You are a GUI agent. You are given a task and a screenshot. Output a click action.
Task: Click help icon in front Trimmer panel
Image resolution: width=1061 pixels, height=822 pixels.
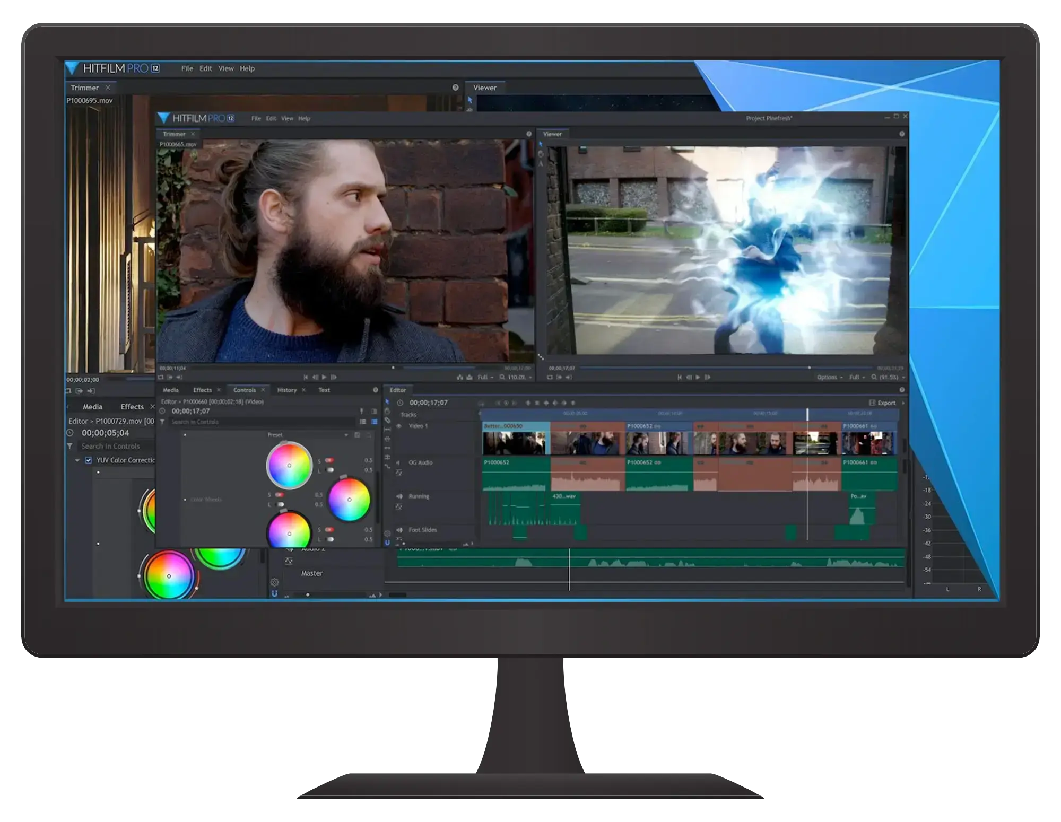[x=529, y=134]
